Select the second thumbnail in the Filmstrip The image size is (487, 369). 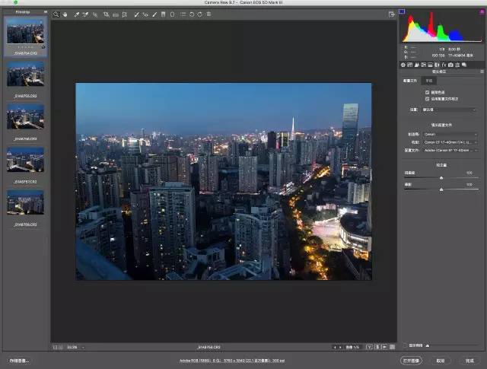pyautogui.click(x=26, y=74)
